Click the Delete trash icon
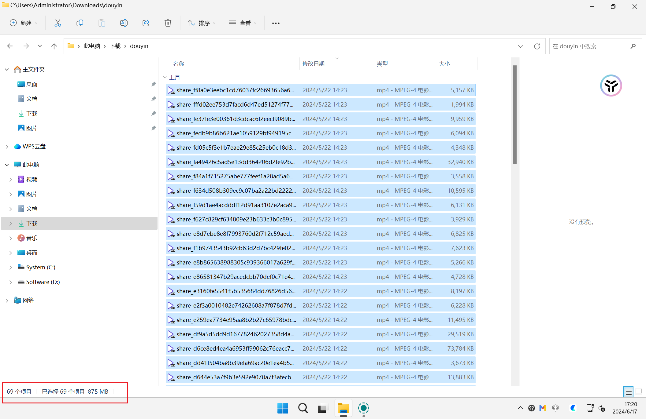646x419 pixels. (x=168, y=23)
